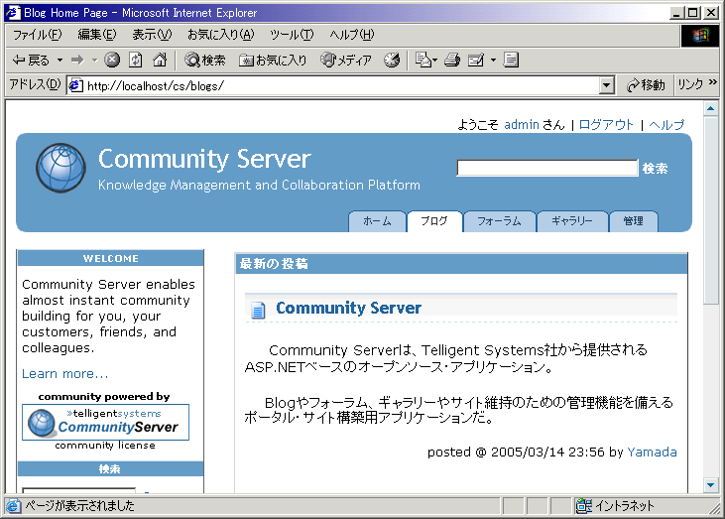This screenshot has width=725, height=519.
Task: Open the Back button history dropdown
Action: 60,61
